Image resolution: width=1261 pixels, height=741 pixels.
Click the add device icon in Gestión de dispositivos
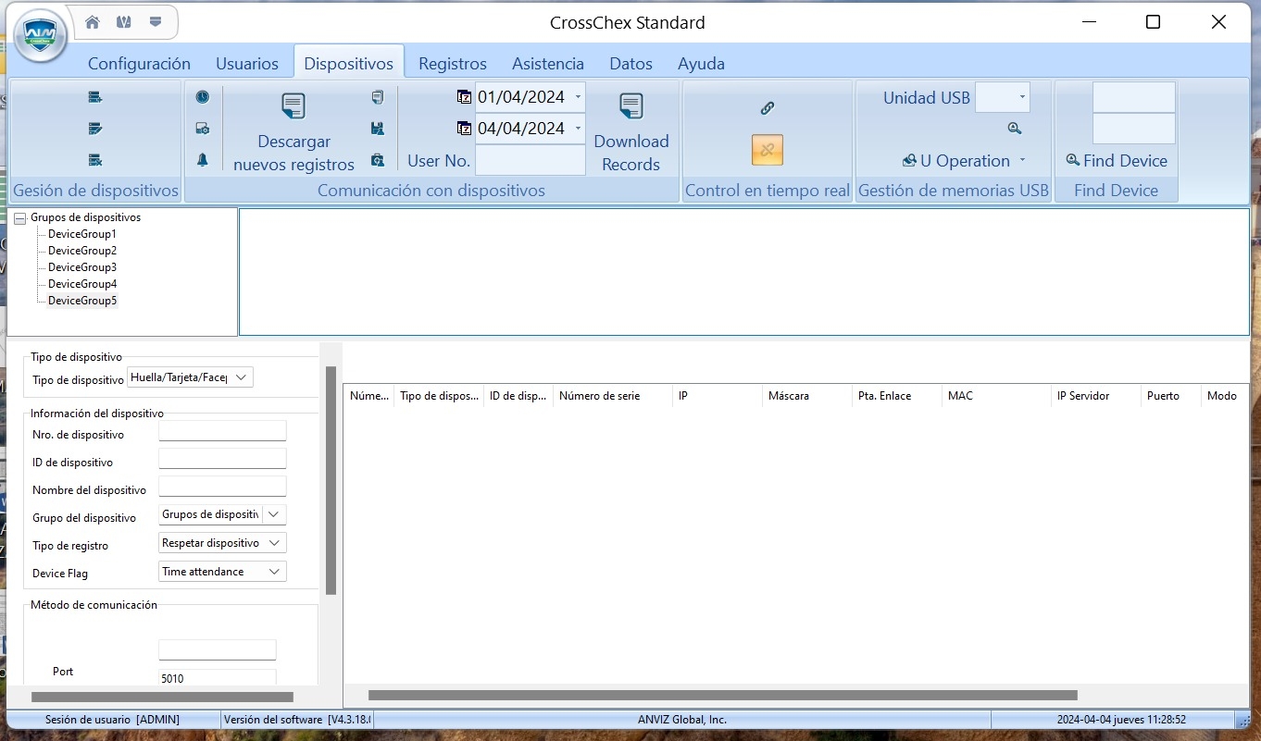pyautogui.click(x=94, y=97)
